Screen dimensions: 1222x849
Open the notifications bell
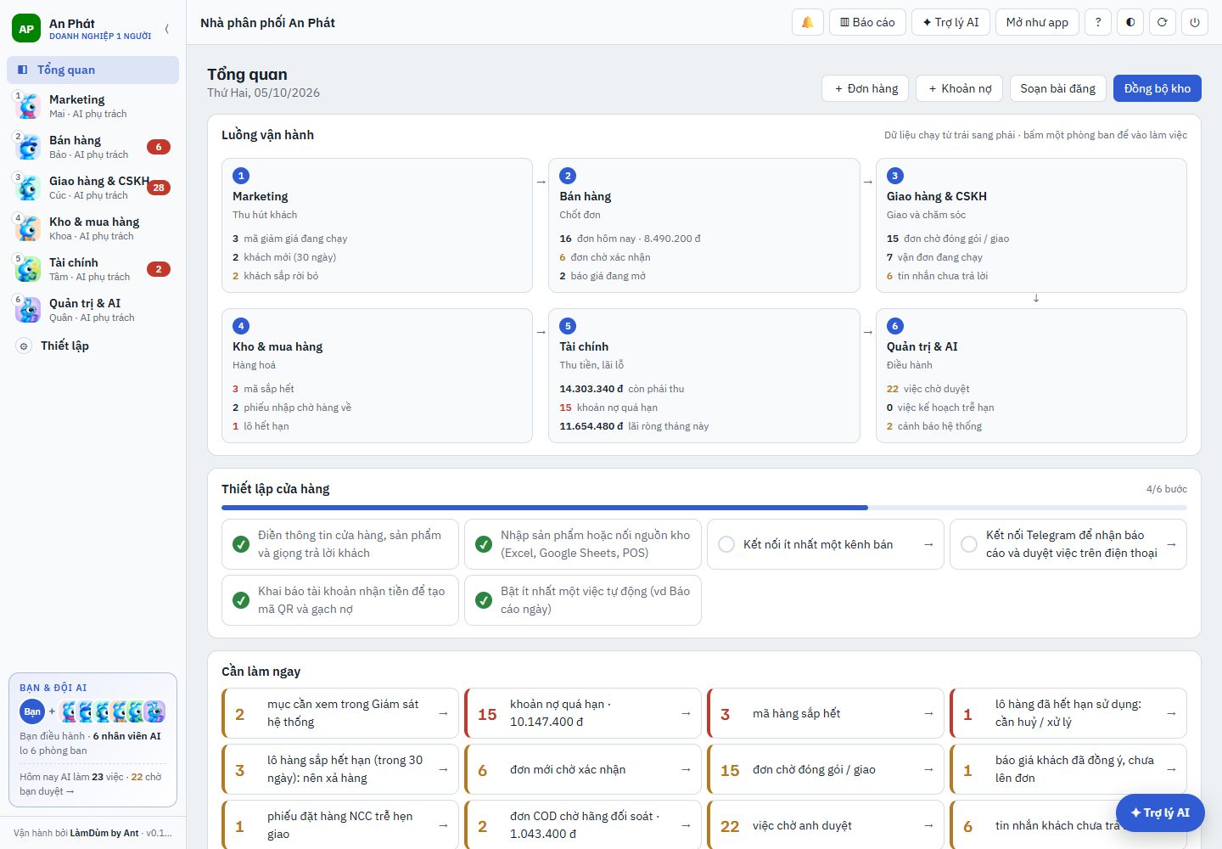(807, 22)
